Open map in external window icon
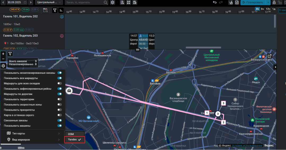 [269, 56]
